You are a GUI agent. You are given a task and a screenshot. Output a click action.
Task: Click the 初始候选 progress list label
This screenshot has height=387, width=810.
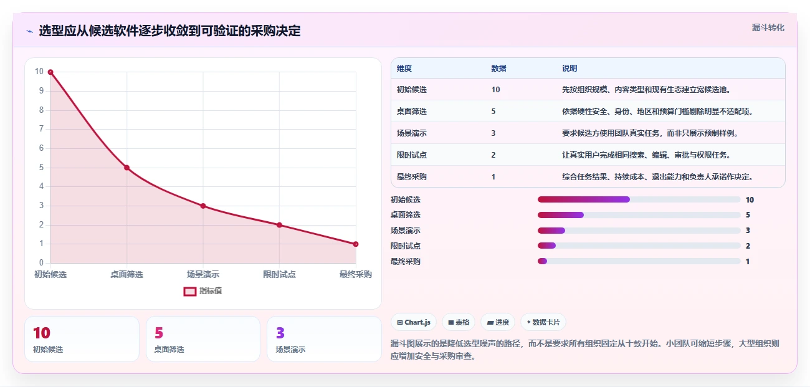406,200
